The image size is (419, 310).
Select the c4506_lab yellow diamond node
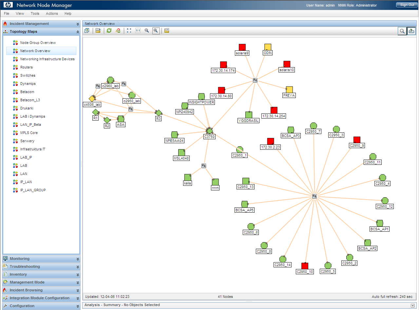(x=92, y=99)
